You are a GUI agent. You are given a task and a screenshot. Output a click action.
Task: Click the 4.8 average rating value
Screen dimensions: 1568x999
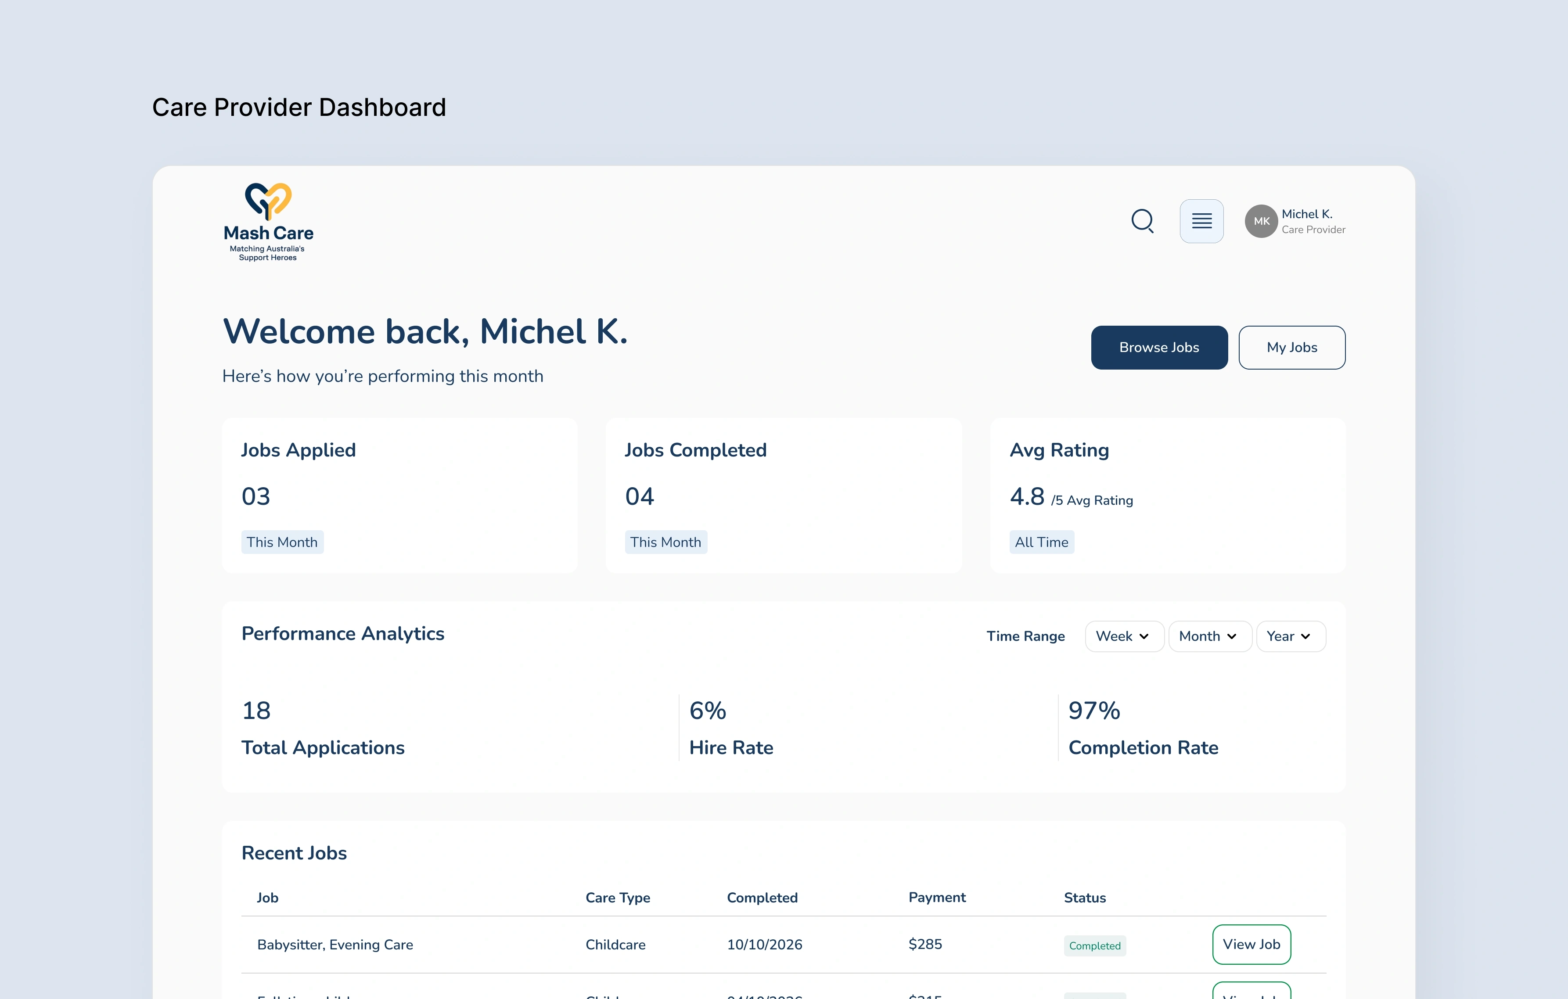click(1027, 496)
